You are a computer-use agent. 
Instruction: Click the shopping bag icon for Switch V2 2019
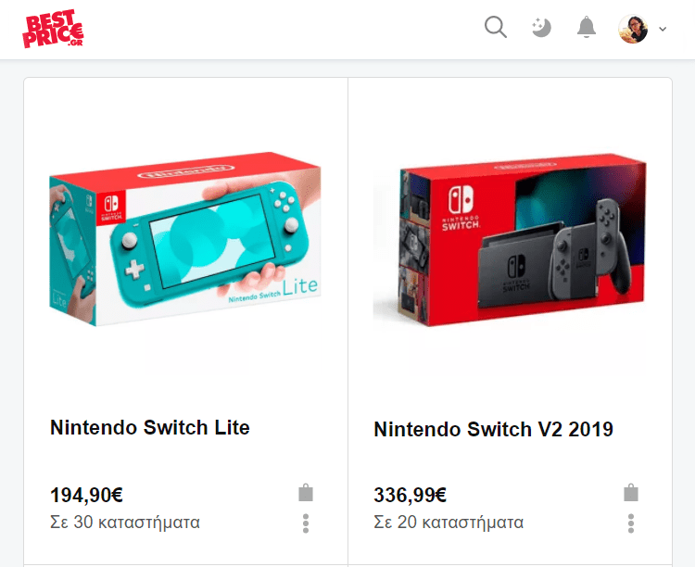[631, 493]
